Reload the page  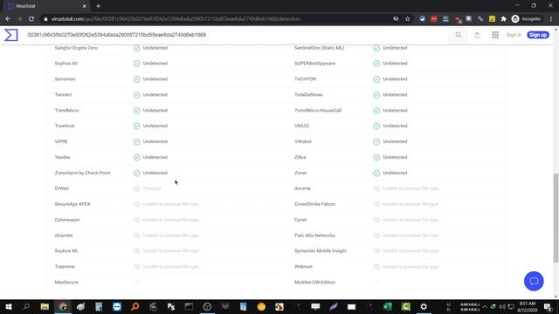point(31,19)
